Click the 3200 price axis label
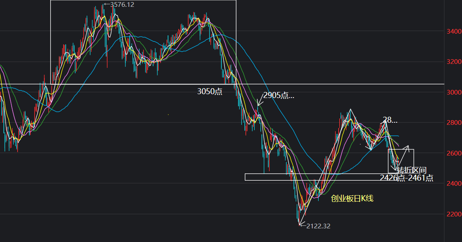 pyautogui.click(x=454, y=62)
